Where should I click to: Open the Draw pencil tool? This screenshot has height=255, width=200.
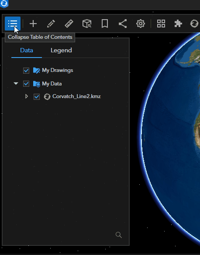[x=51, y=24]
